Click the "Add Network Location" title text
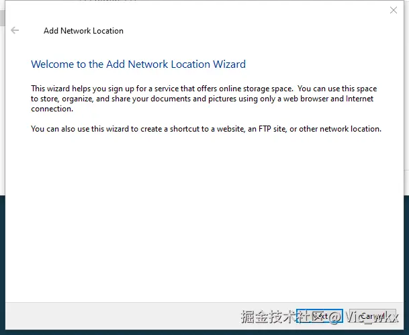409x335 pixels. click(x=83, y=31)
